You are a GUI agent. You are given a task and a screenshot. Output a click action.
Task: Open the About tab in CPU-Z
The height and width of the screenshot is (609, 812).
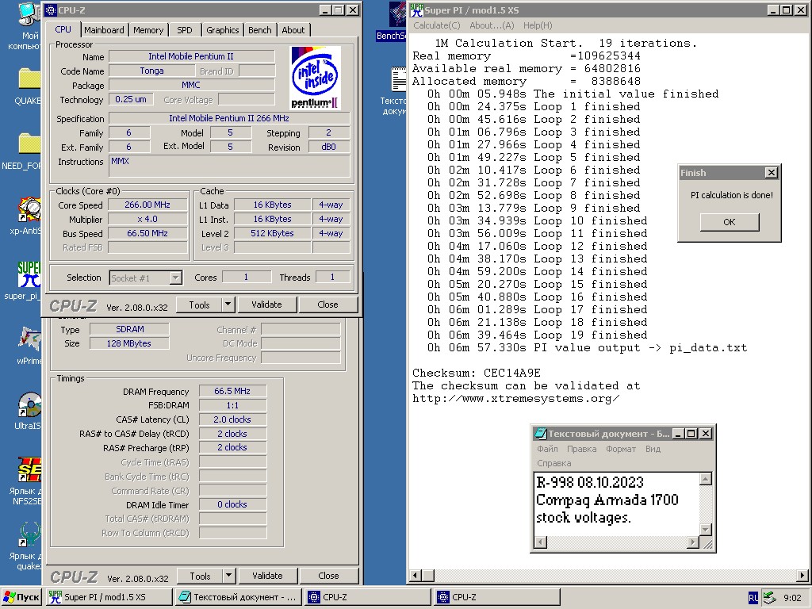[x=293, y=30]
